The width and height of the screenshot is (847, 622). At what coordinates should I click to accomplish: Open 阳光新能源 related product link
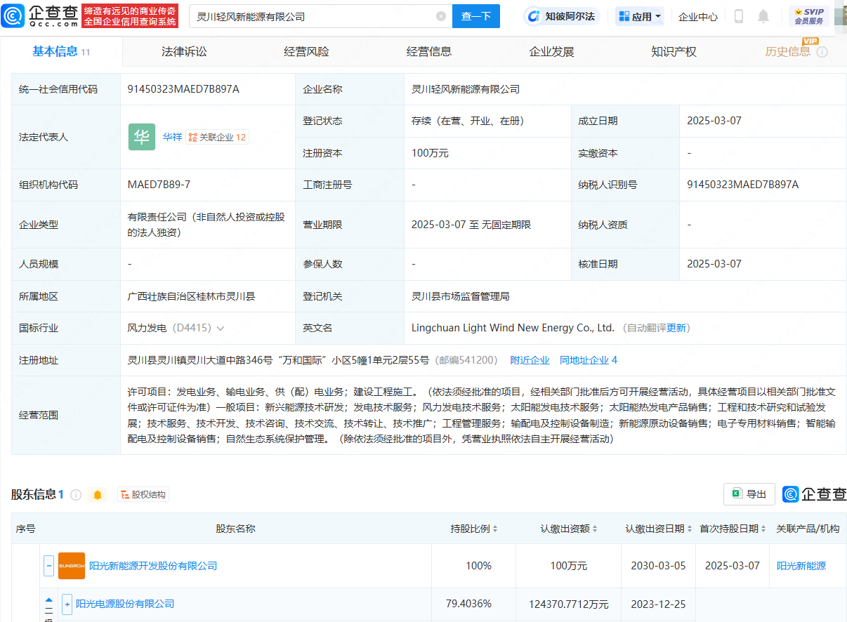[801, 566]
